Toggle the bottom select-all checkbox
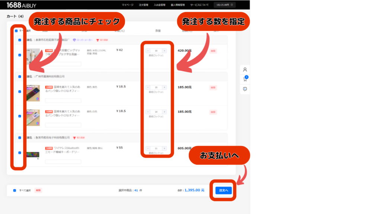The width and height of the screenshot is (381, 214). [15, 190]
